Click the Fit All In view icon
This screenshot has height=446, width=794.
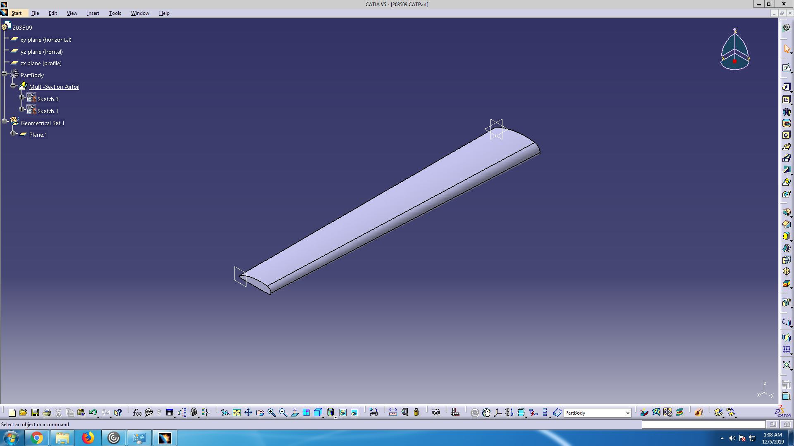[237, 413]
